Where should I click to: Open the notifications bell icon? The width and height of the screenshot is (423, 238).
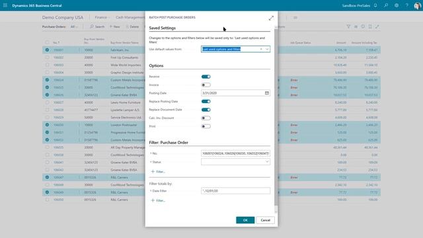375,5
